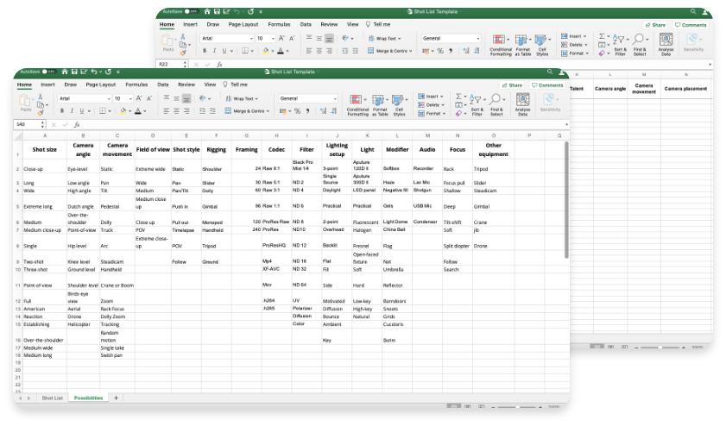Open Insert ribbon tab in front window
Image resolution: width=726 pixels, height=426 pixels.
point(47,85)
